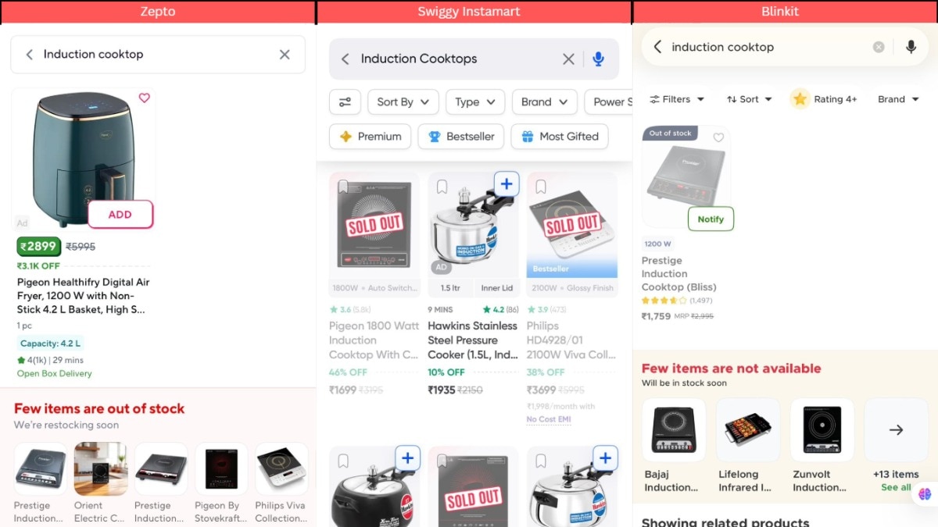Image resolution: width=938 pixels, height=527 pixels.
Task: Open the Brand dropdown in Blinkit
Action: tap(897, 99)
